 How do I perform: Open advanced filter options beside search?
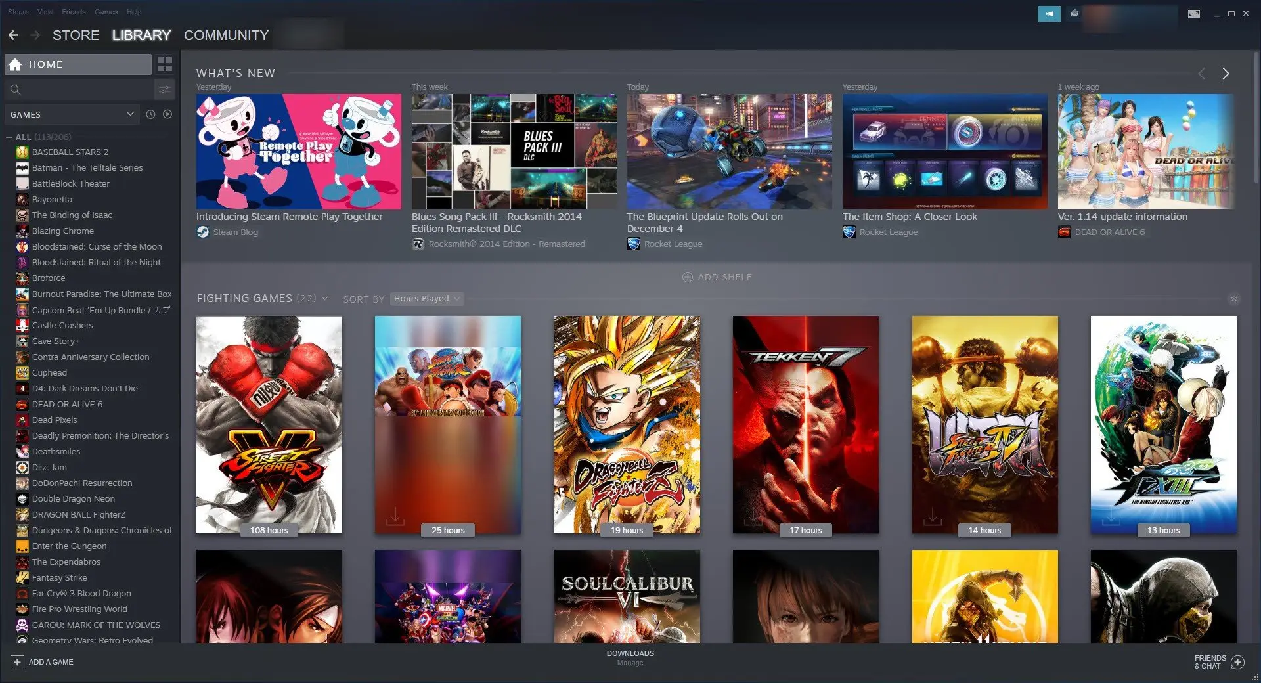164,89
